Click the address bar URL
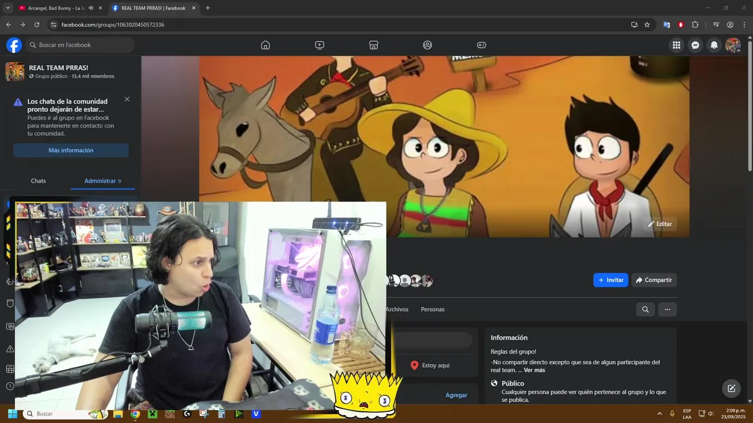The height and width of the screenshot is (423, 753). [113, 25]
